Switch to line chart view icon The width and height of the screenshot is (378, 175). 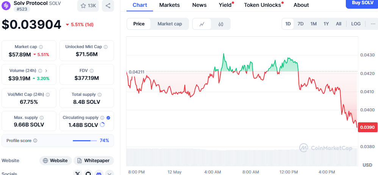click(202, 24)
